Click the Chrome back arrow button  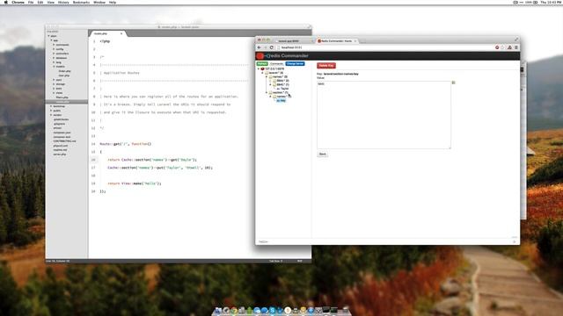[259, 47]
